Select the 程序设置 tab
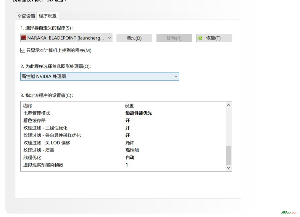The width and height of the screenshot is (300, 217). coord(48,16)
